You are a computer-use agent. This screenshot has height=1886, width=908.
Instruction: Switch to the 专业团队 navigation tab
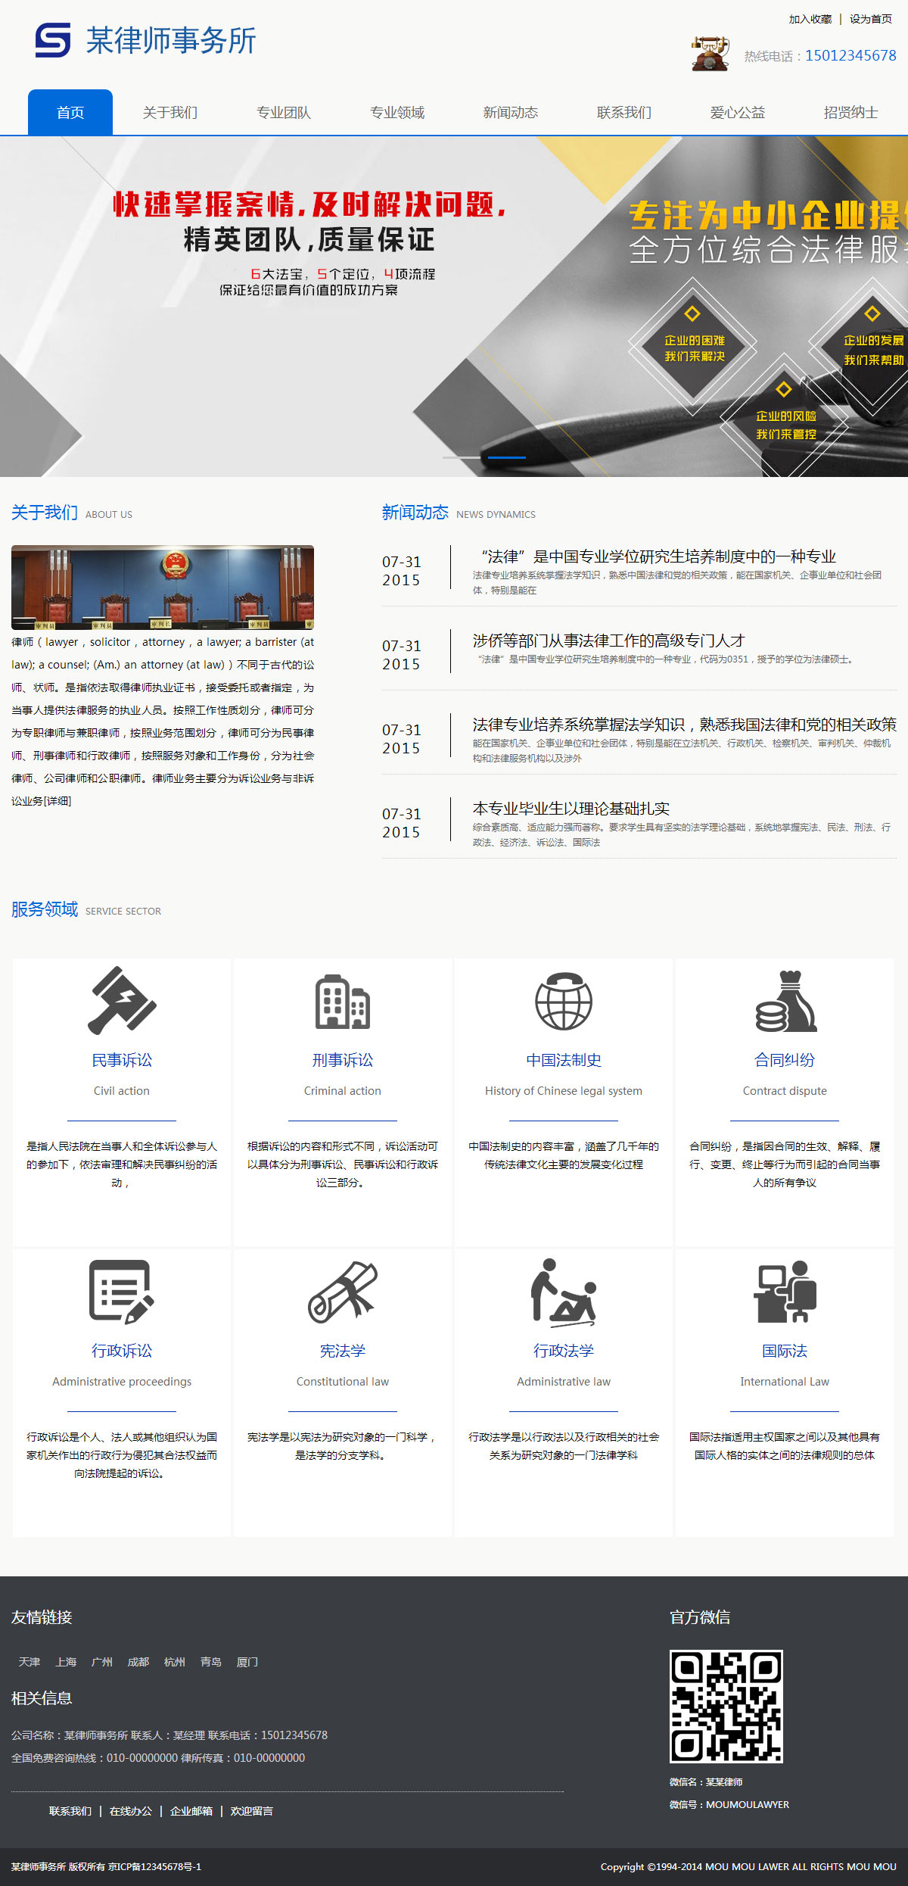(284, 113)
